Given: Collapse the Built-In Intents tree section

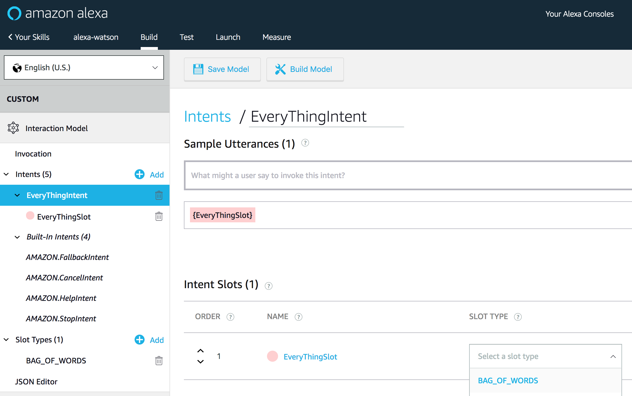Looking at the screenshot, I should tap(17, 237).
